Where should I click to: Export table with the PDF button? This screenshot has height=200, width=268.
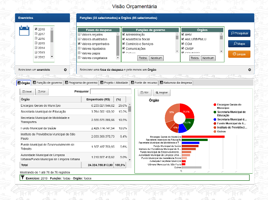[x=41, y=92]
